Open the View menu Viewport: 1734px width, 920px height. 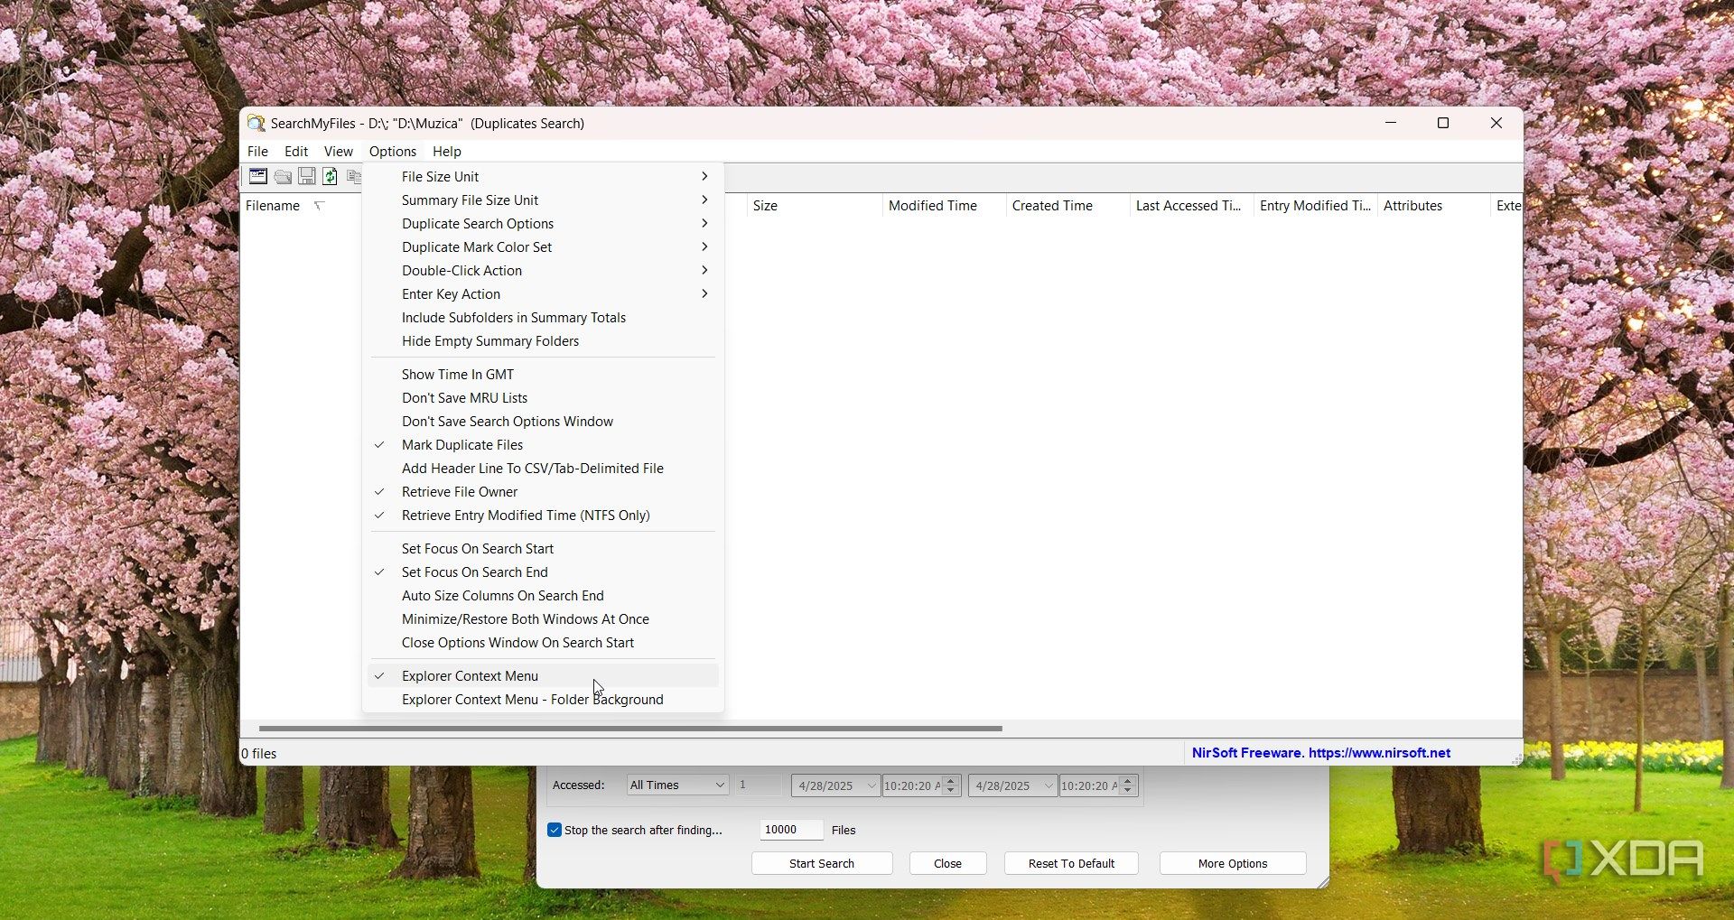(339, 152)
